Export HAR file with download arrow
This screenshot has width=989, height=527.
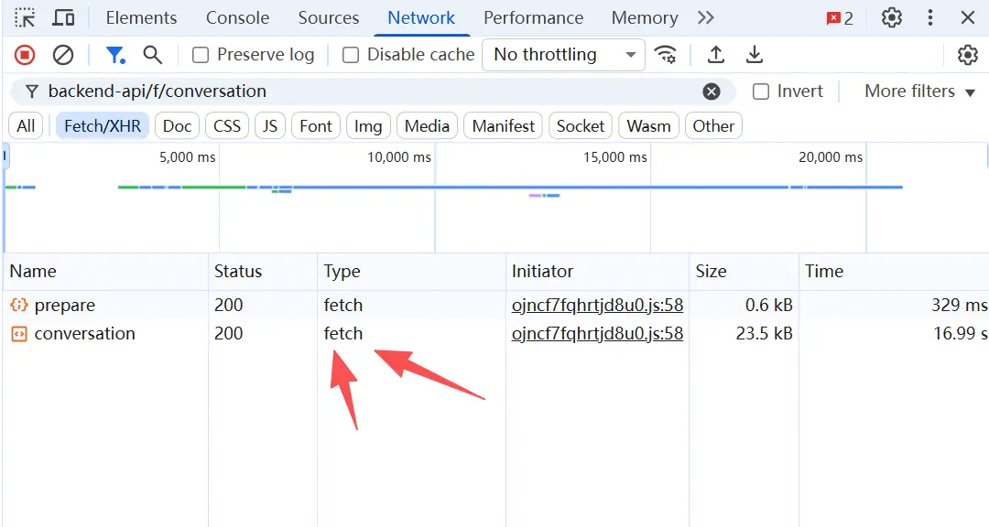coord(755,55)
